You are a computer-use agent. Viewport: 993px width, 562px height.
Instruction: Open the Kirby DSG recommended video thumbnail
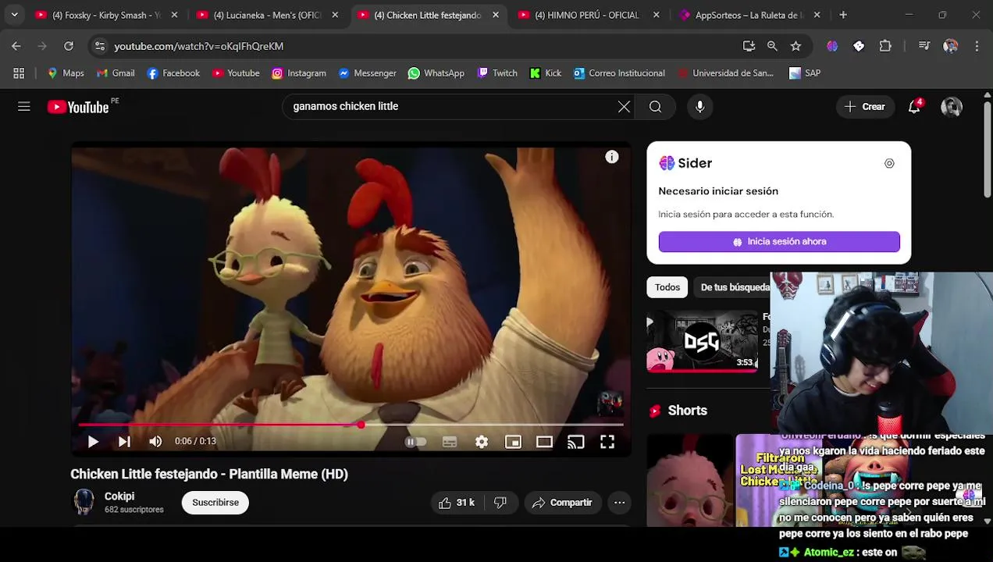(702, 341)
